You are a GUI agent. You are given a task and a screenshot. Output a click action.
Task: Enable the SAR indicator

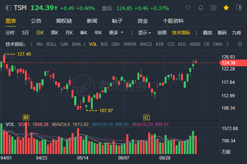tap(64, 44)
